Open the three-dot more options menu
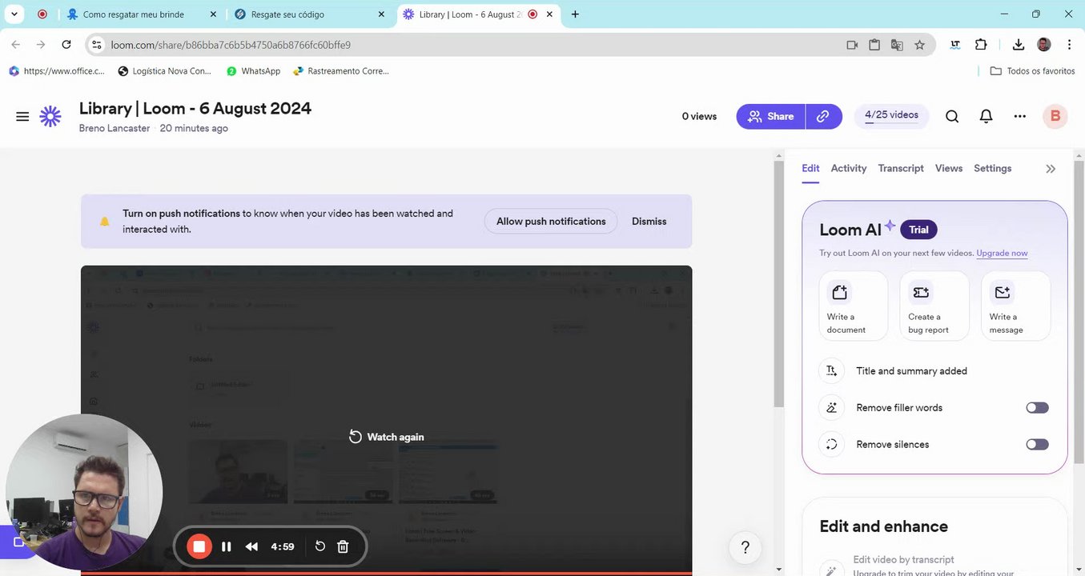 point(1020,117)
